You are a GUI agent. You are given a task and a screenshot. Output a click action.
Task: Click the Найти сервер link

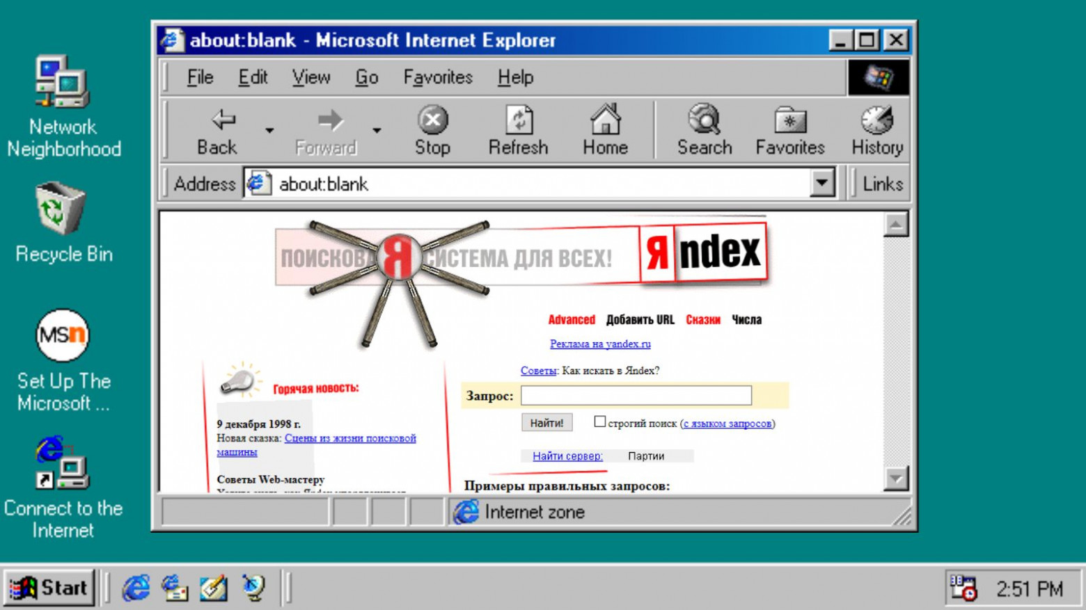pos(567,456)
